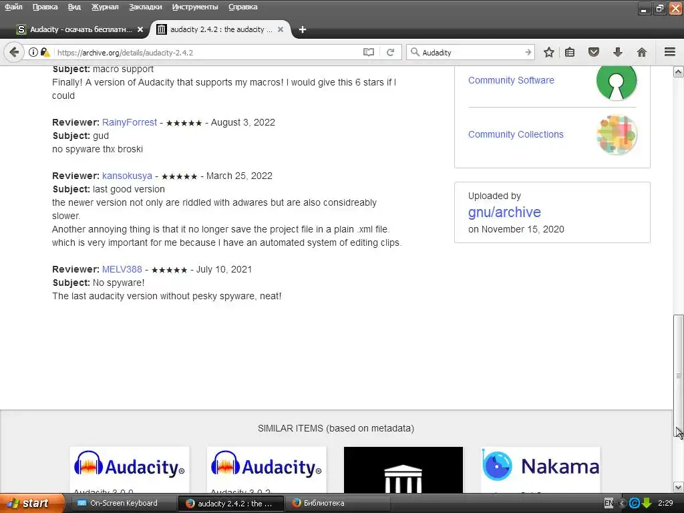Screen dimensions: 684x513
Task: Click the vertical scrollbar thumb
Action: click(679, 375)
